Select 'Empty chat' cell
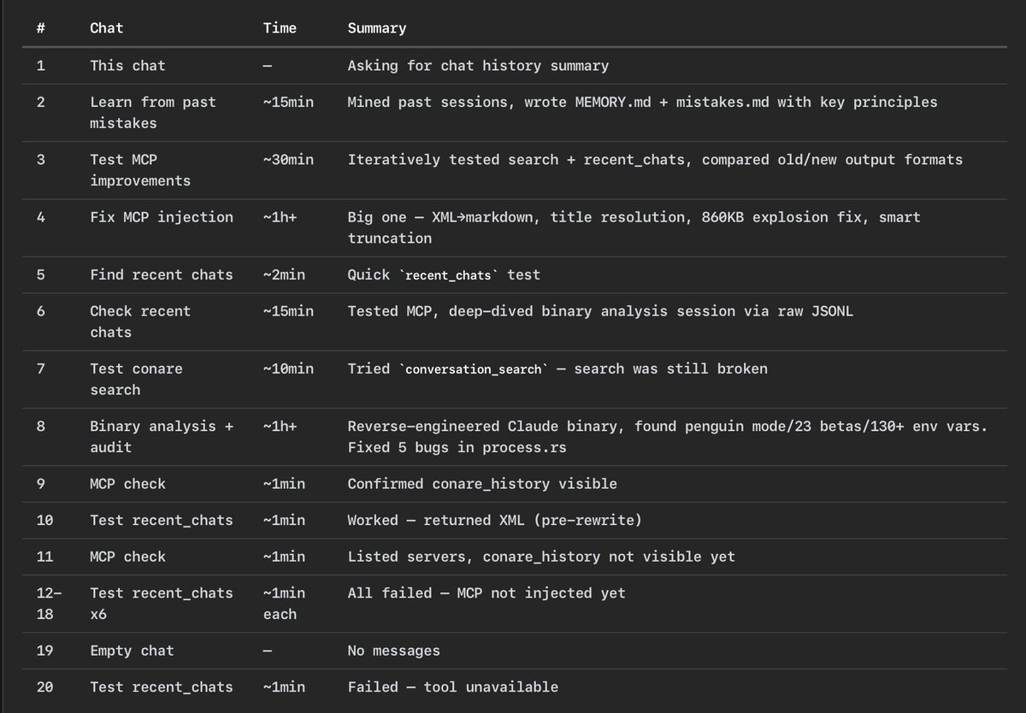 point(132,651)
